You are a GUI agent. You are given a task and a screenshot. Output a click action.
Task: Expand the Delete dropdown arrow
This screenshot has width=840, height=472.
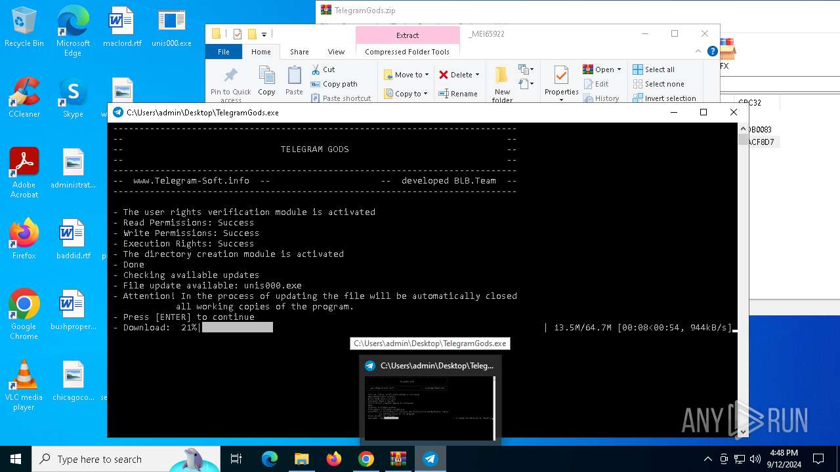click(477, 75)
